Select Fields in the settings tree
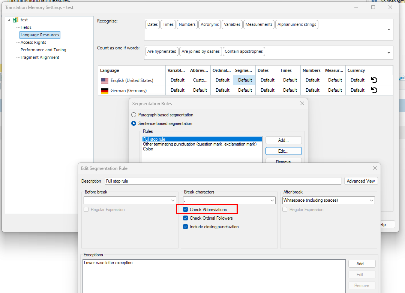405x293 pixels. coord(26,27)
